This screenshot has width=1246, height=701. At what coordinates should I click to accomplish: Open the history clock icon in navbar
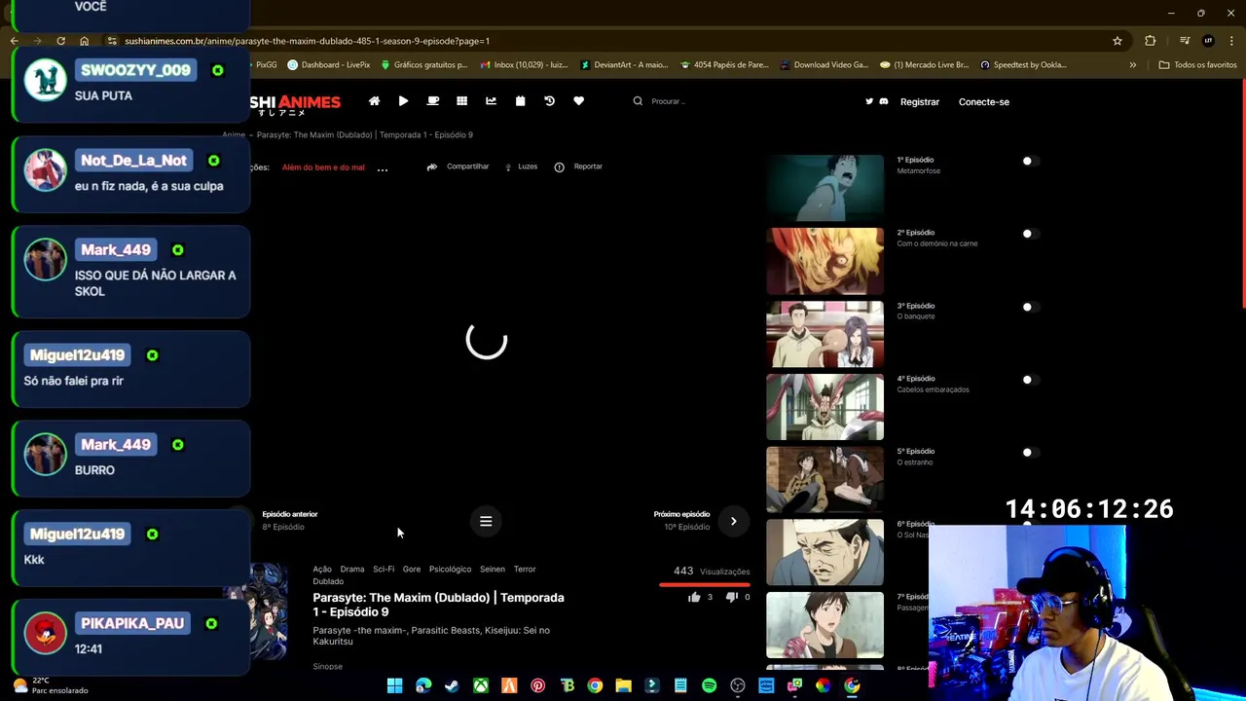coord(549,101)
